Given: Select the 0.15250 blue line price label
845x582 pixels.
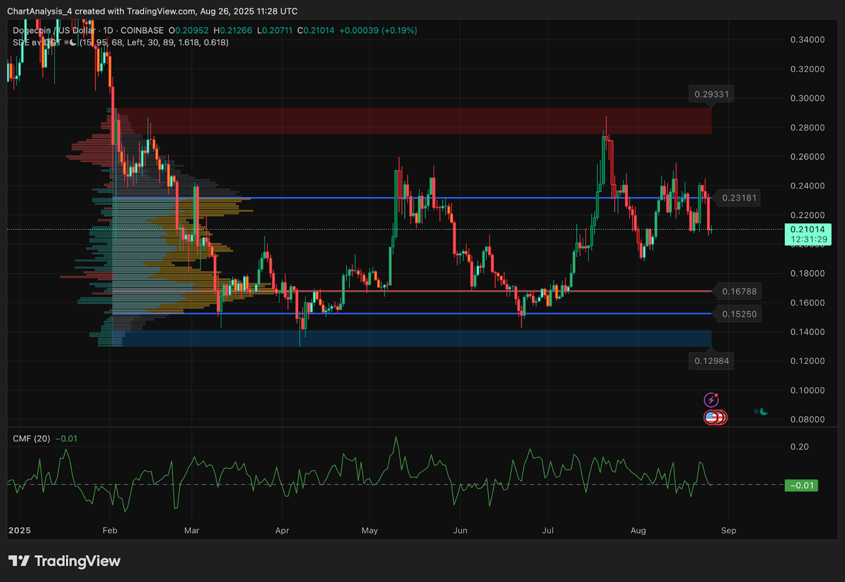Looking at the screenshot, I should coord(739,314).
